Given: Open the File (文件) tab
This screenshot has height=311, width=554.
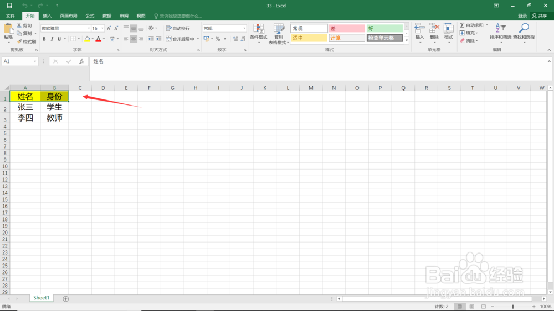Looking at the screenshot, I should click(10, 16).
